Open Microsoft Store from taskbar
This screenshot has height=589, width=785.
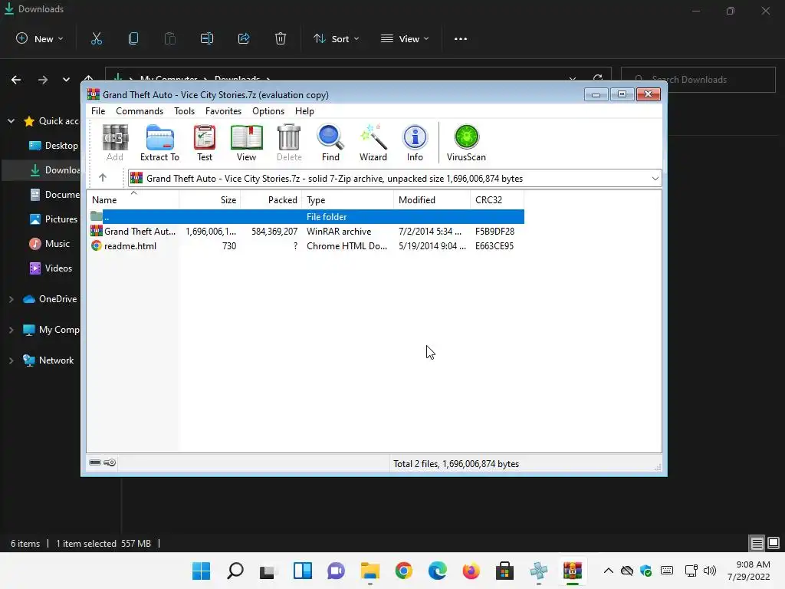(x=504, y=571)
